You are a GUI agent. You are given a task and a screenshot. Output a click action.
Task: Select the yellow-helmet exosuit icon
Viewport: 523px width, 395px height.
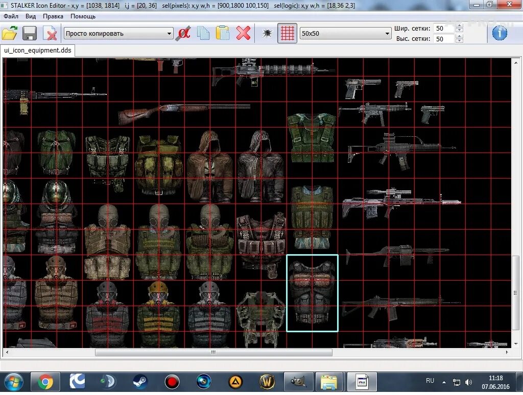click(158, 314)
